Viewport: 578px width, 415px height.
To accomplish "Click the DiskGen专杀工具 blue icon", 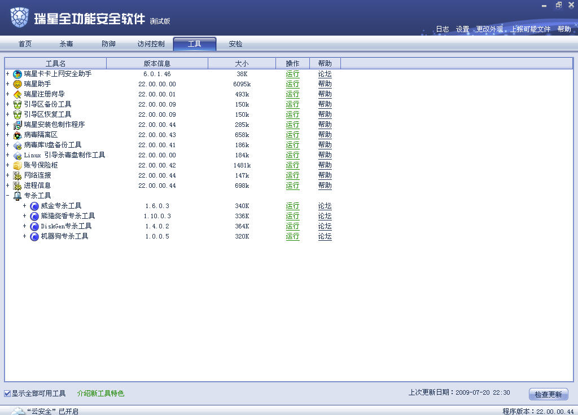I will 34,227.
